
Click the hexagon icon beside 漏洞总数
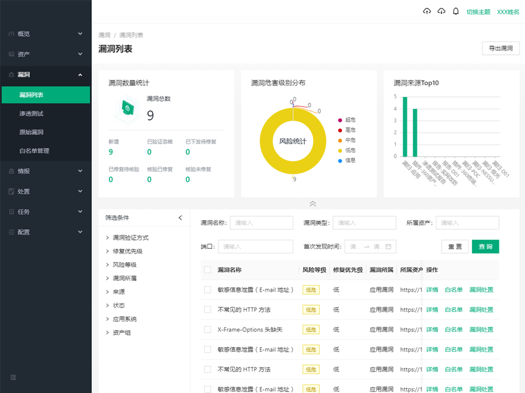point(129,108)
